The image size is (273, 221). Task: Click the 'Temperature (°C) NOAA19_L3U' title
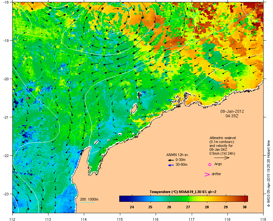coord(175,192)
